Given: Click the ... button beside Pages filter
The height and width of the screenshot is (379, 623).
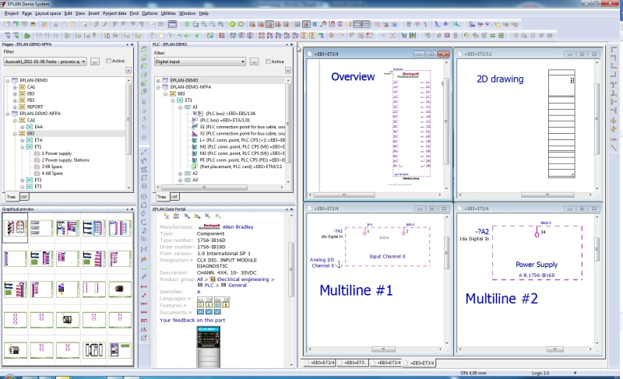Looking at the screenshot, I should click(94, 61).
